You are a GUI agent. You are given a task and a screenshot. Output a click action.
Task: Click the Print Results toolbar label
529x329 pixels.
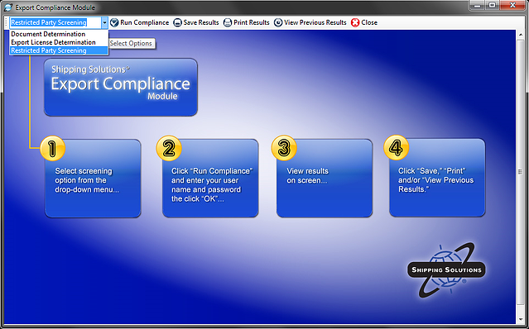tap(252, 22)
